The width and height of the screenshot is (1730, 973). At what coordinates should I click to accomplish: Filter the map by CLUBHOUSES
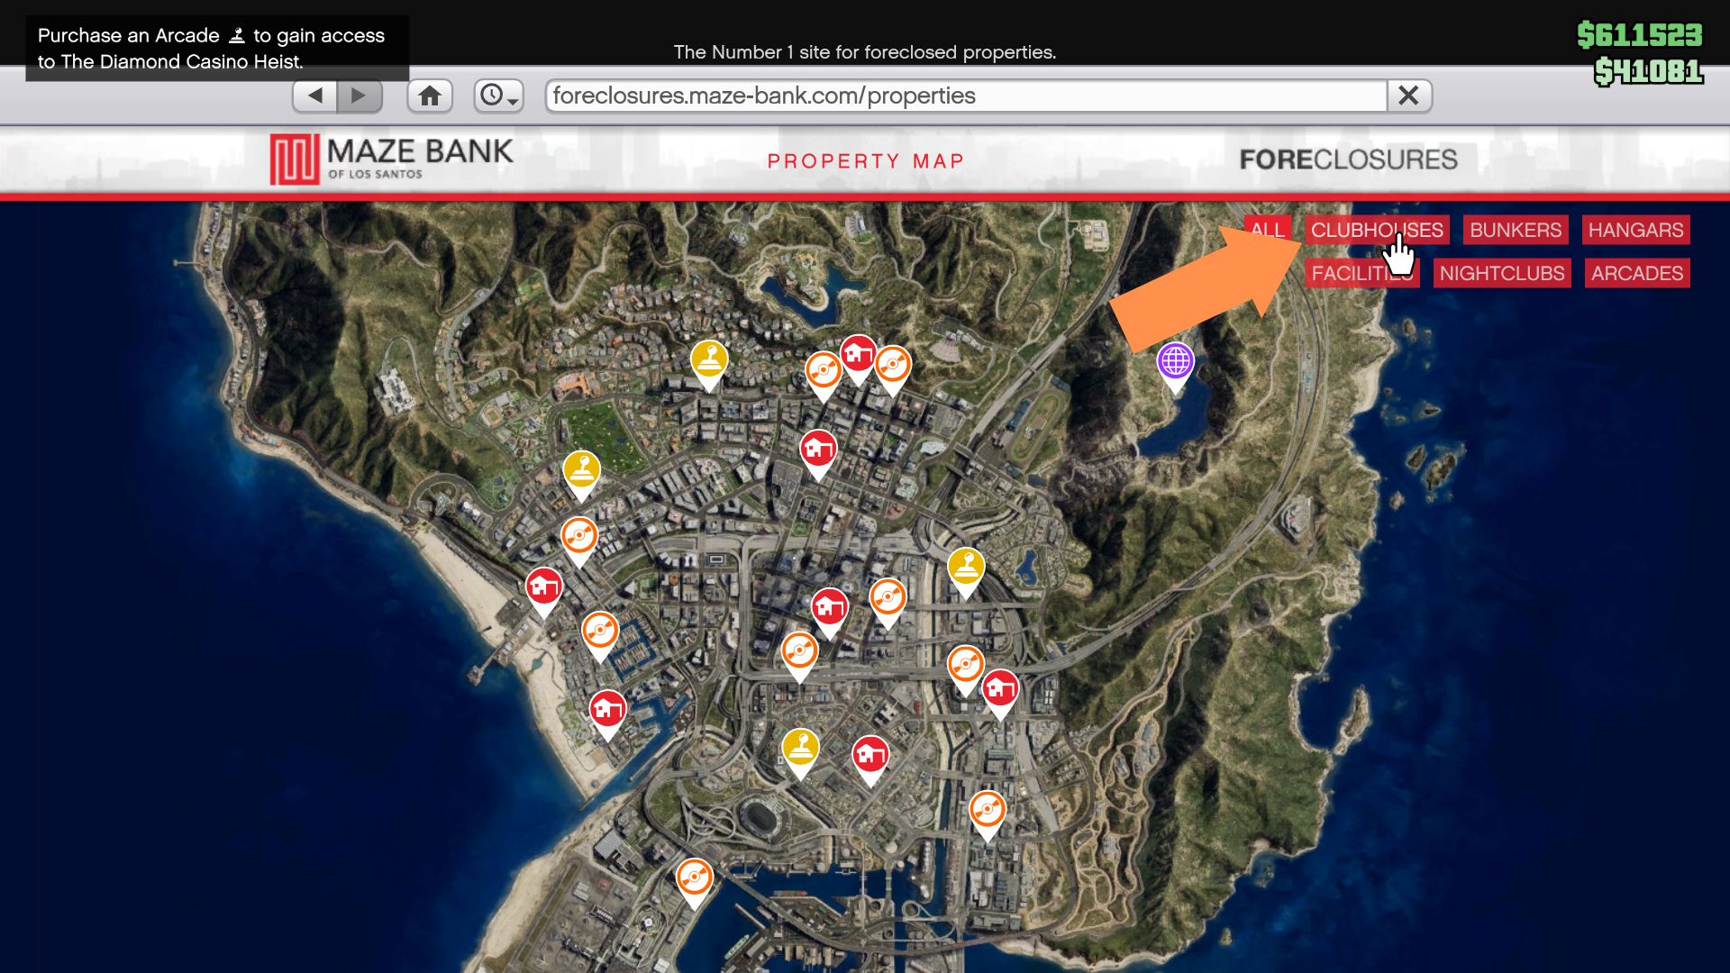[1377, 230]
